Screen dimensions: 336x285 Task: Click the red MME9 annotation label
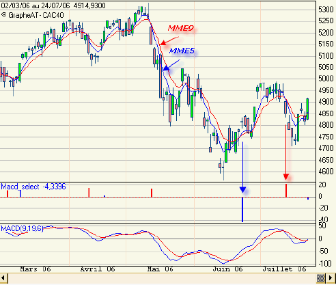point(181,29)
